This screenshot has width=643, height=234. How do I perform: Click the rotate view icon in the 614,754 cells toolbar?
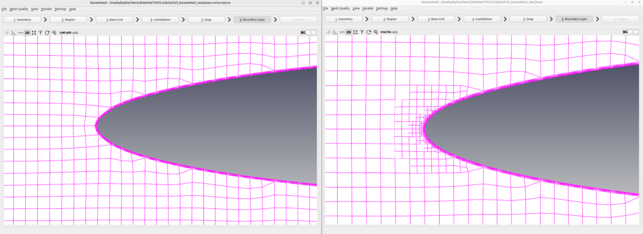click(369, 32)
